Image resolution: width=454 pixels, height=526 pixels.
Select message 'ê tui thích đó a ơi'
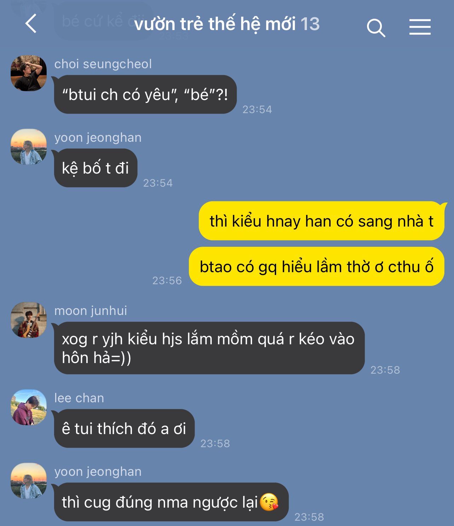point(124,428)
